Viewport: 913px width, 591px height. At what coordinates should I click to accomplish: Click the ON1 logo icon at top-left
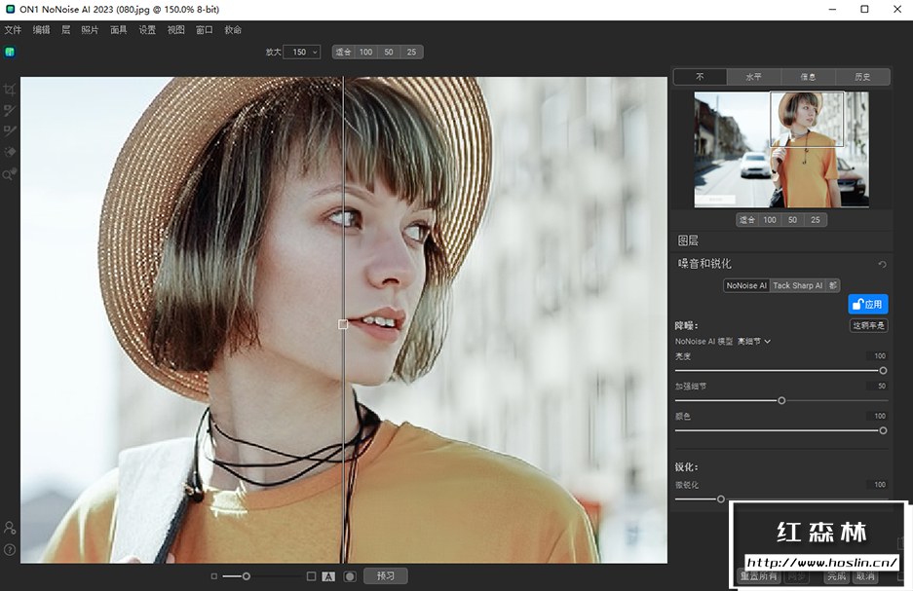coord(10,52)
